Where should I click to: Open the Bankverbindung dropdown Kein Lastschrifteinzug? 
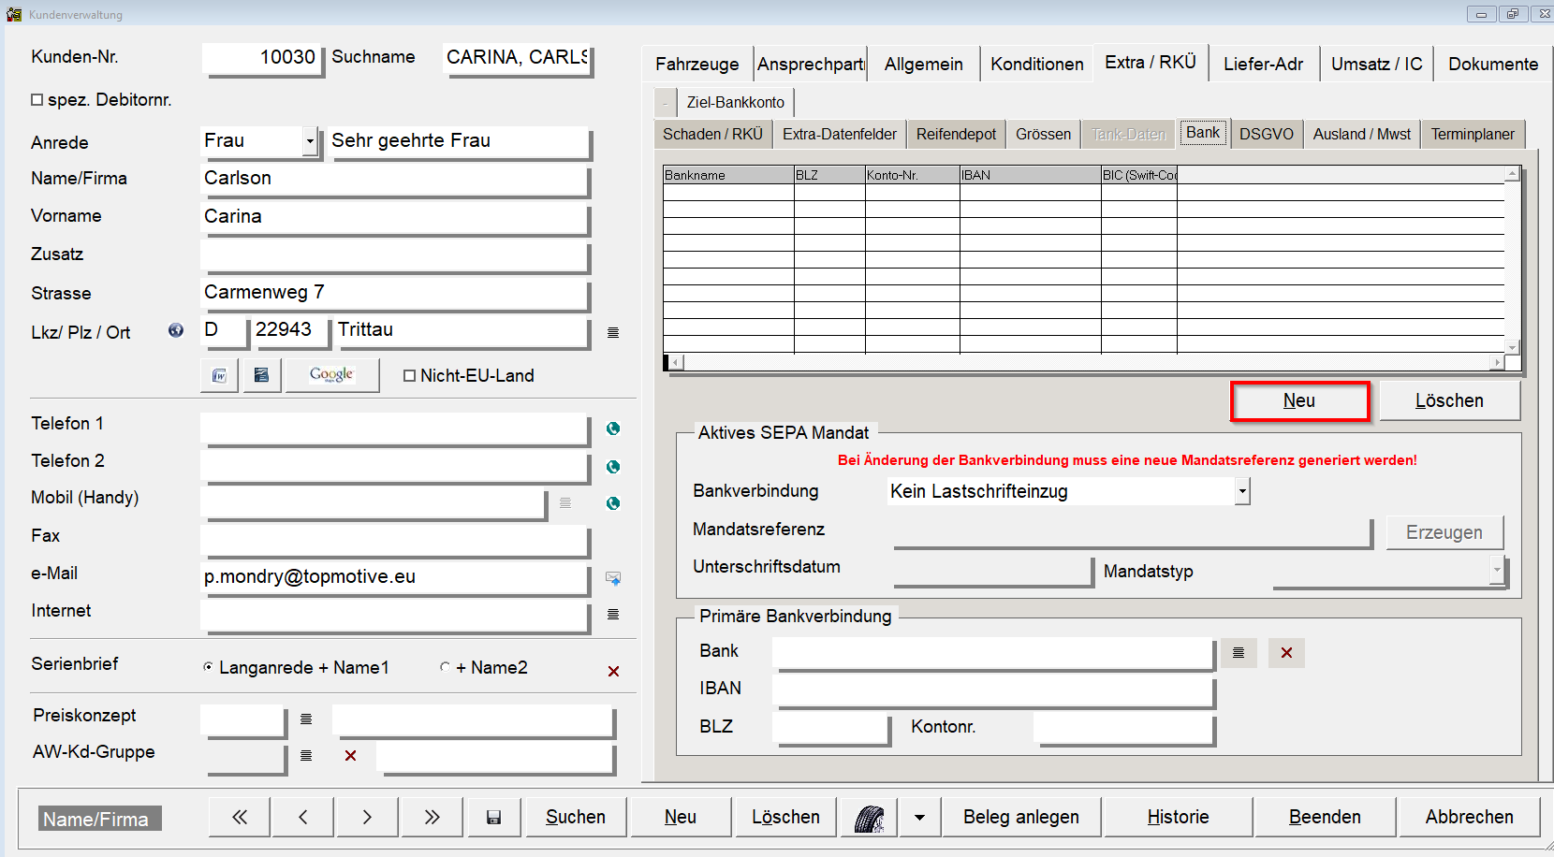[1242, 491]
